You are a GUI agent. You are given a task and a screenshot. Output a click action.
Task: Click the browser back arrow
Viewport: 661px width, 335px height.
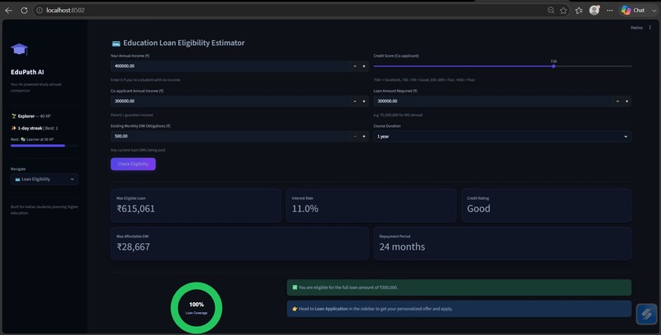tap(8, 10)
